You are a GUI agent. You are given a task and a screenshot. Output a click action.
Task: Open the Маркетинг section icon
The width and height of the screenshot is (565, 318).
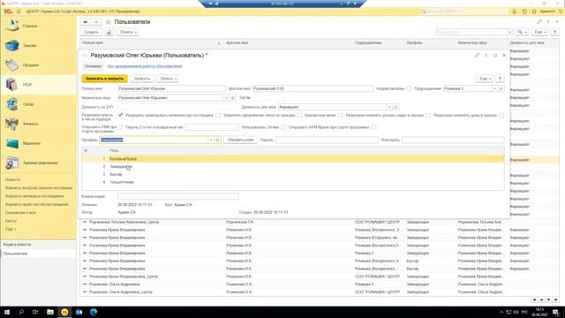11,143
